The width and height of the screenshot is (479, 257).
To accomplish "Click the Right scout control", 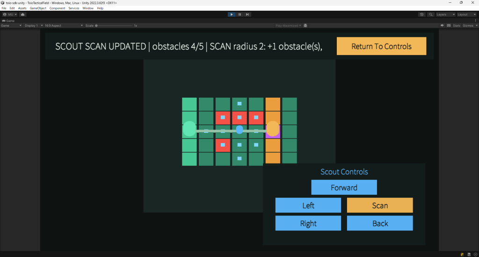I will (x=308, y=223).
